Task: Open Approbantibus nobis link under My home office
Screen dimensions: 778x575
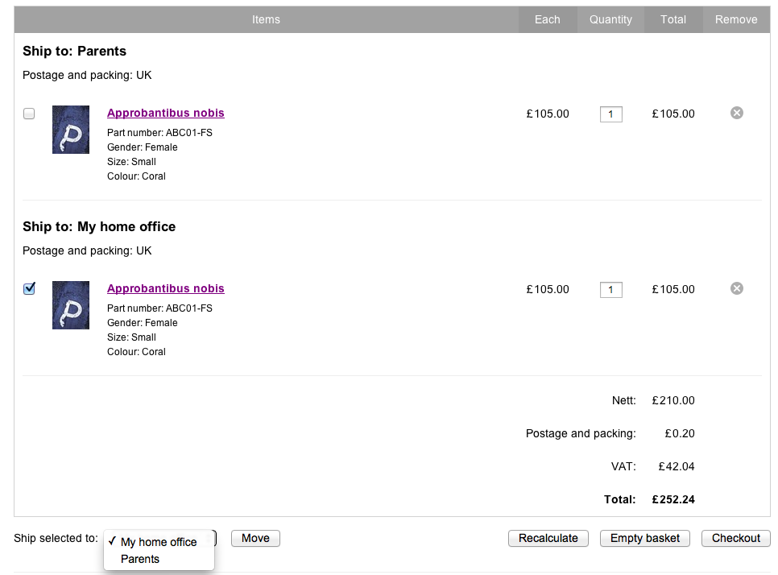Action: 165,288
